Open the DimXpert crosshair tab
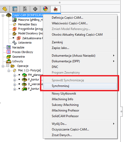The width and height of the screenshot is (125, 142). coord(35,9)
